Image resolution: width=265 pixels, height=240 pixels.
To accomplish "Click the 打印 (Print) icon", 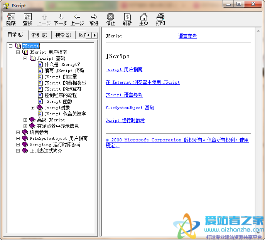I will click(160, 17).
